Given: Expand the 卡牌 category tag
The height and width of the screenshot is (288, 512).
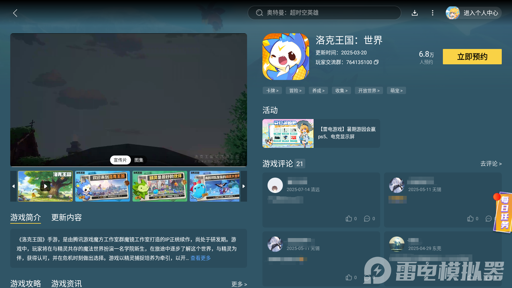Looking at the screenshot, I should 272,91.
